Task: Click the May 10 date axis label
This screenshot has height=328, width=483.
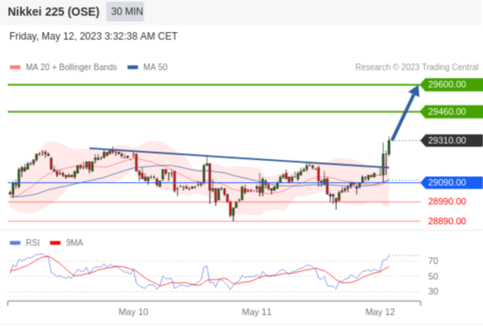Action: click(134, 312)
